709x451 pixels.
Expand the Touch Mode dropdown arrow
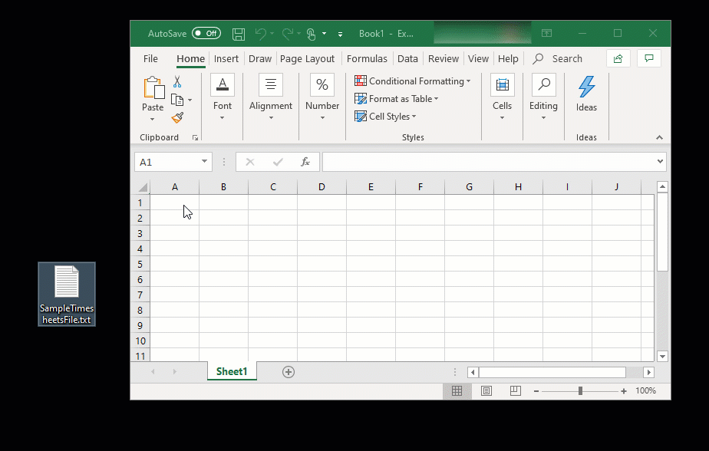[325, 34]
